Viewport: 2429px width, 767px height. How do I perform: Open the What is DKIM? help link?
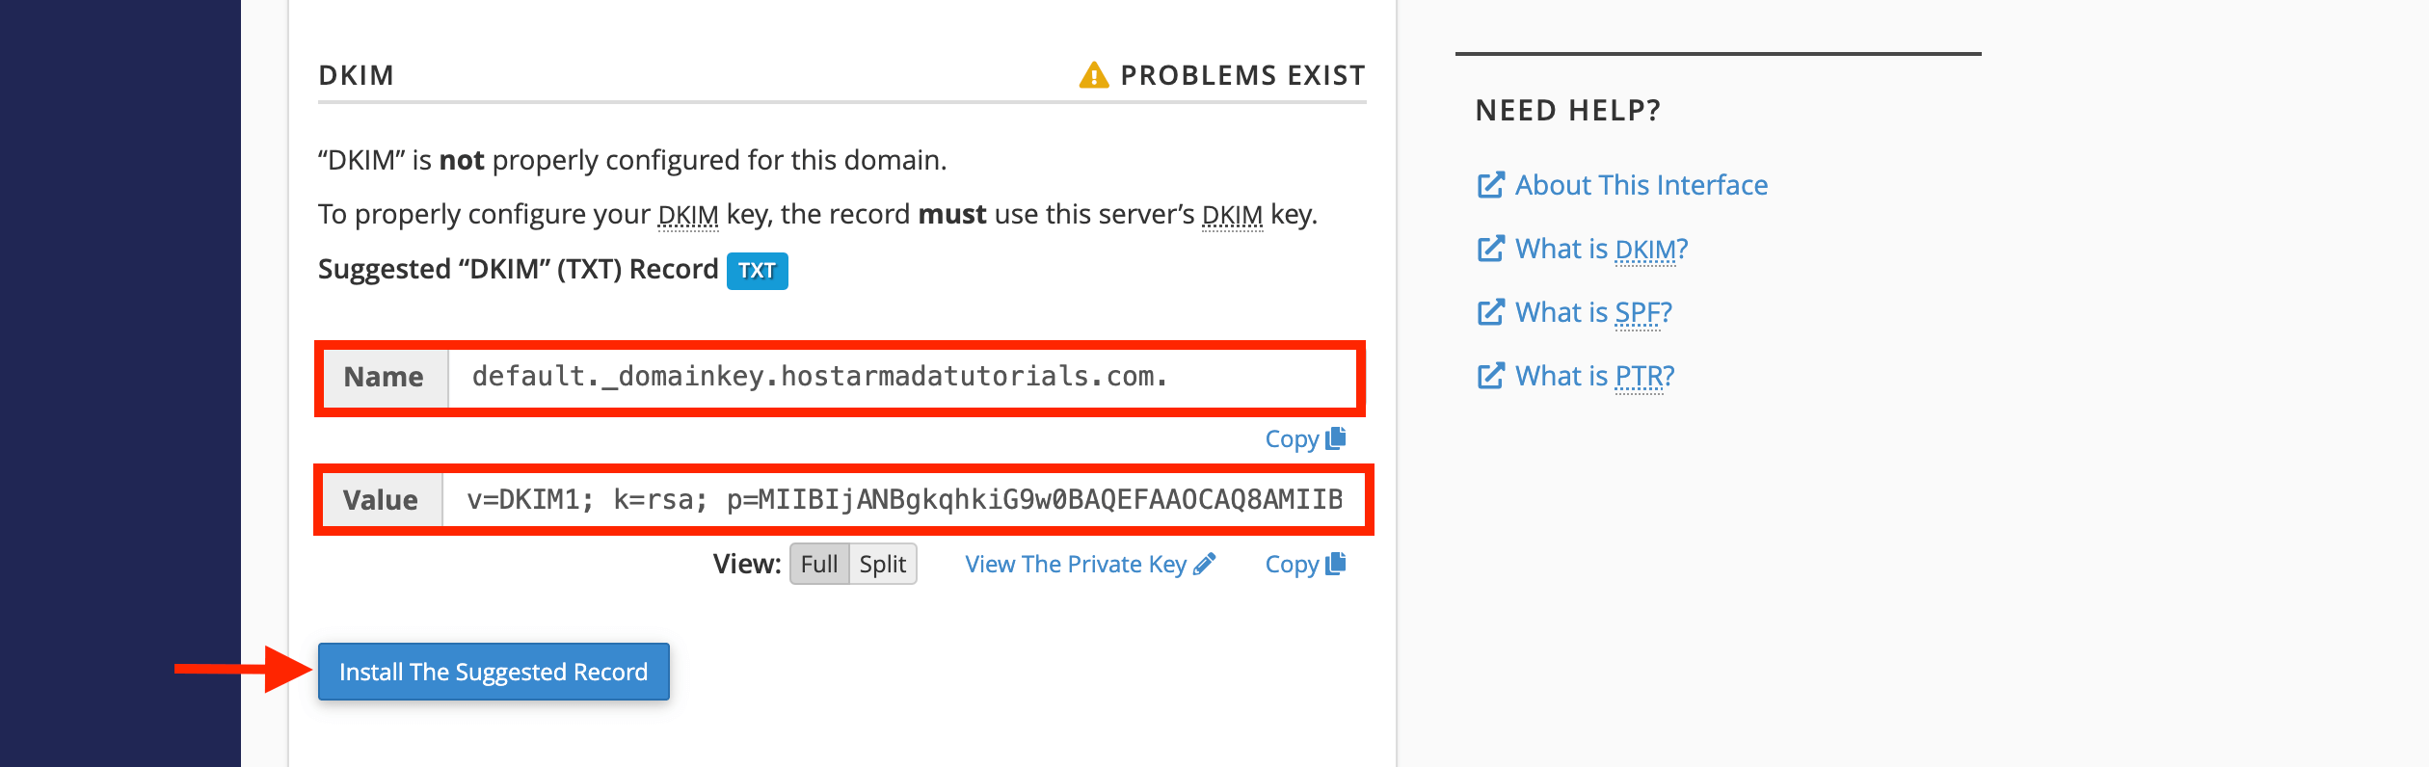click(1601, 249)
